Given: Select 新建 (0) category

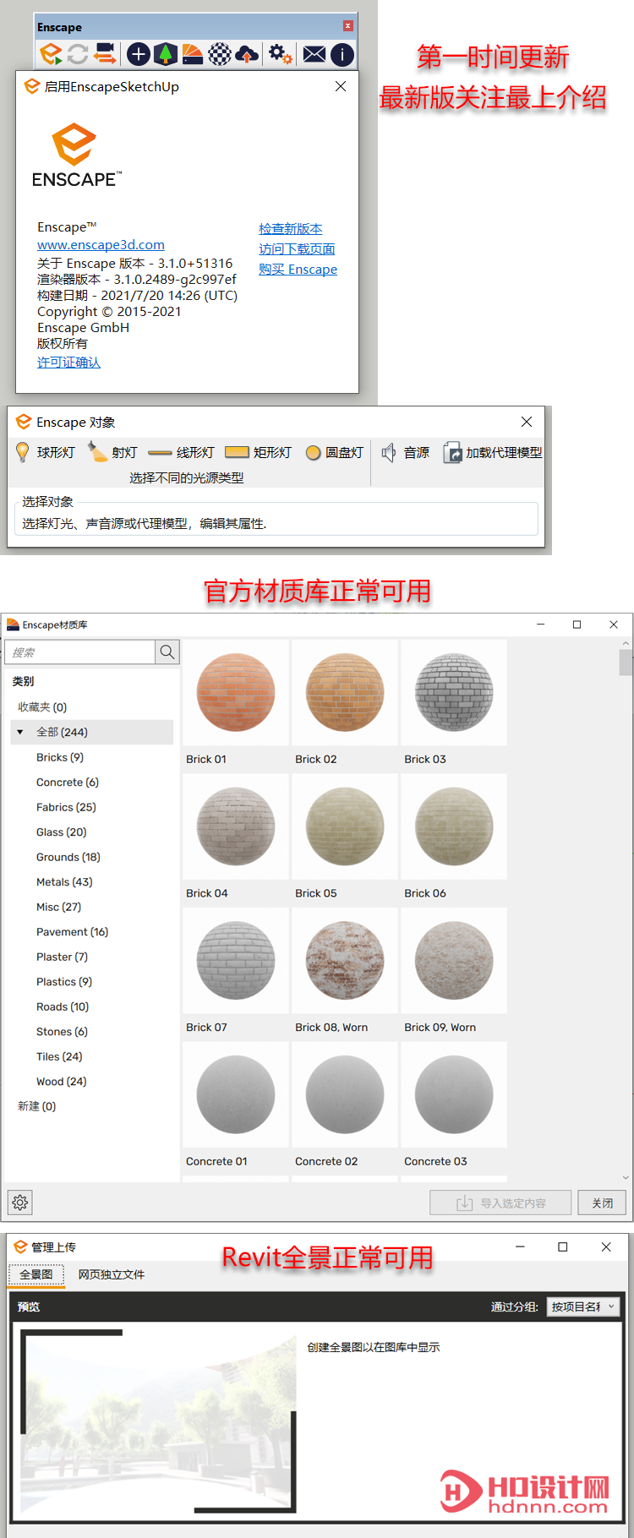Looking at the screenshot, I should coord(37,1106).
